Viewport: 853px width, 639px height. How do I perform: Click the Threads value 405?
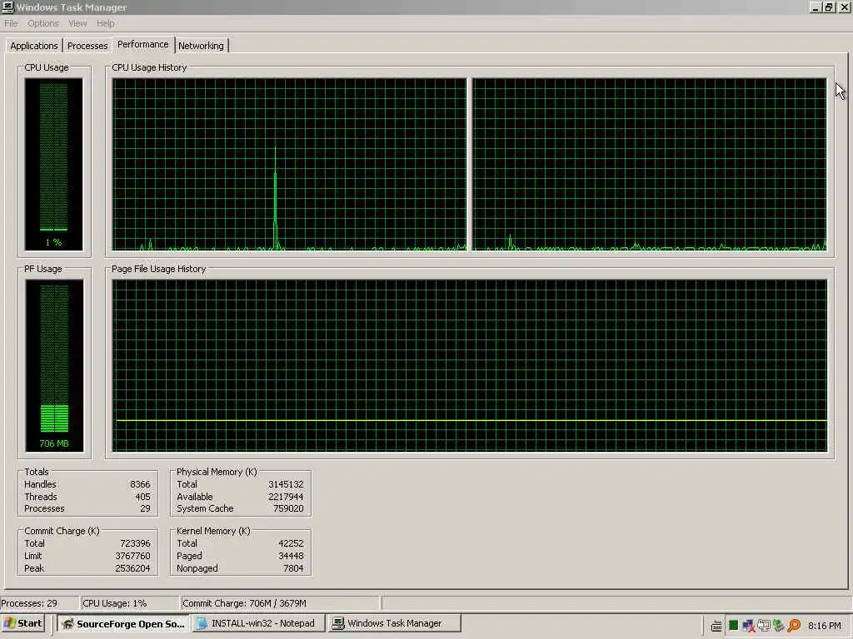[x=142, y=497]
